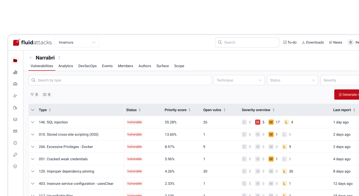The width and height of the screenshot is (359, 196).
Task: Open the envelope mail sidebar icon
Action: [15, 119]
